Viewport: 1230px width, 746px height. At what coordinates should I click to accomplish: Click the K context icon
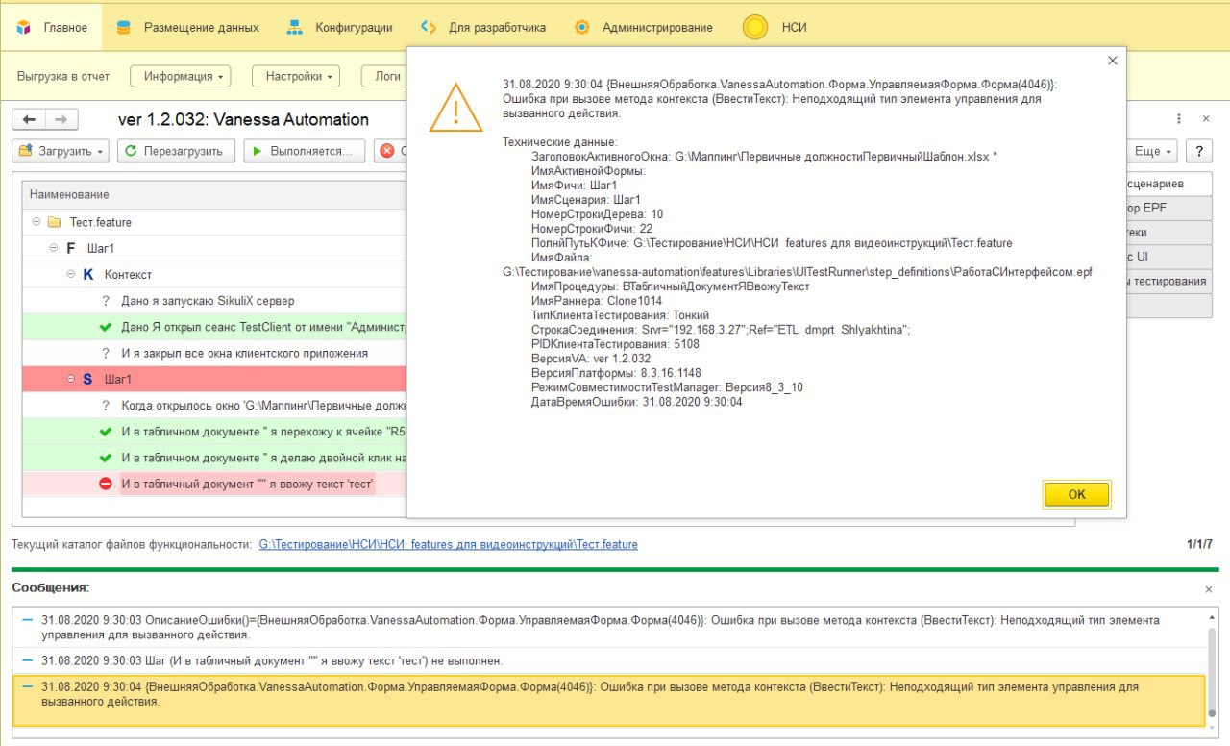point(88,274)
